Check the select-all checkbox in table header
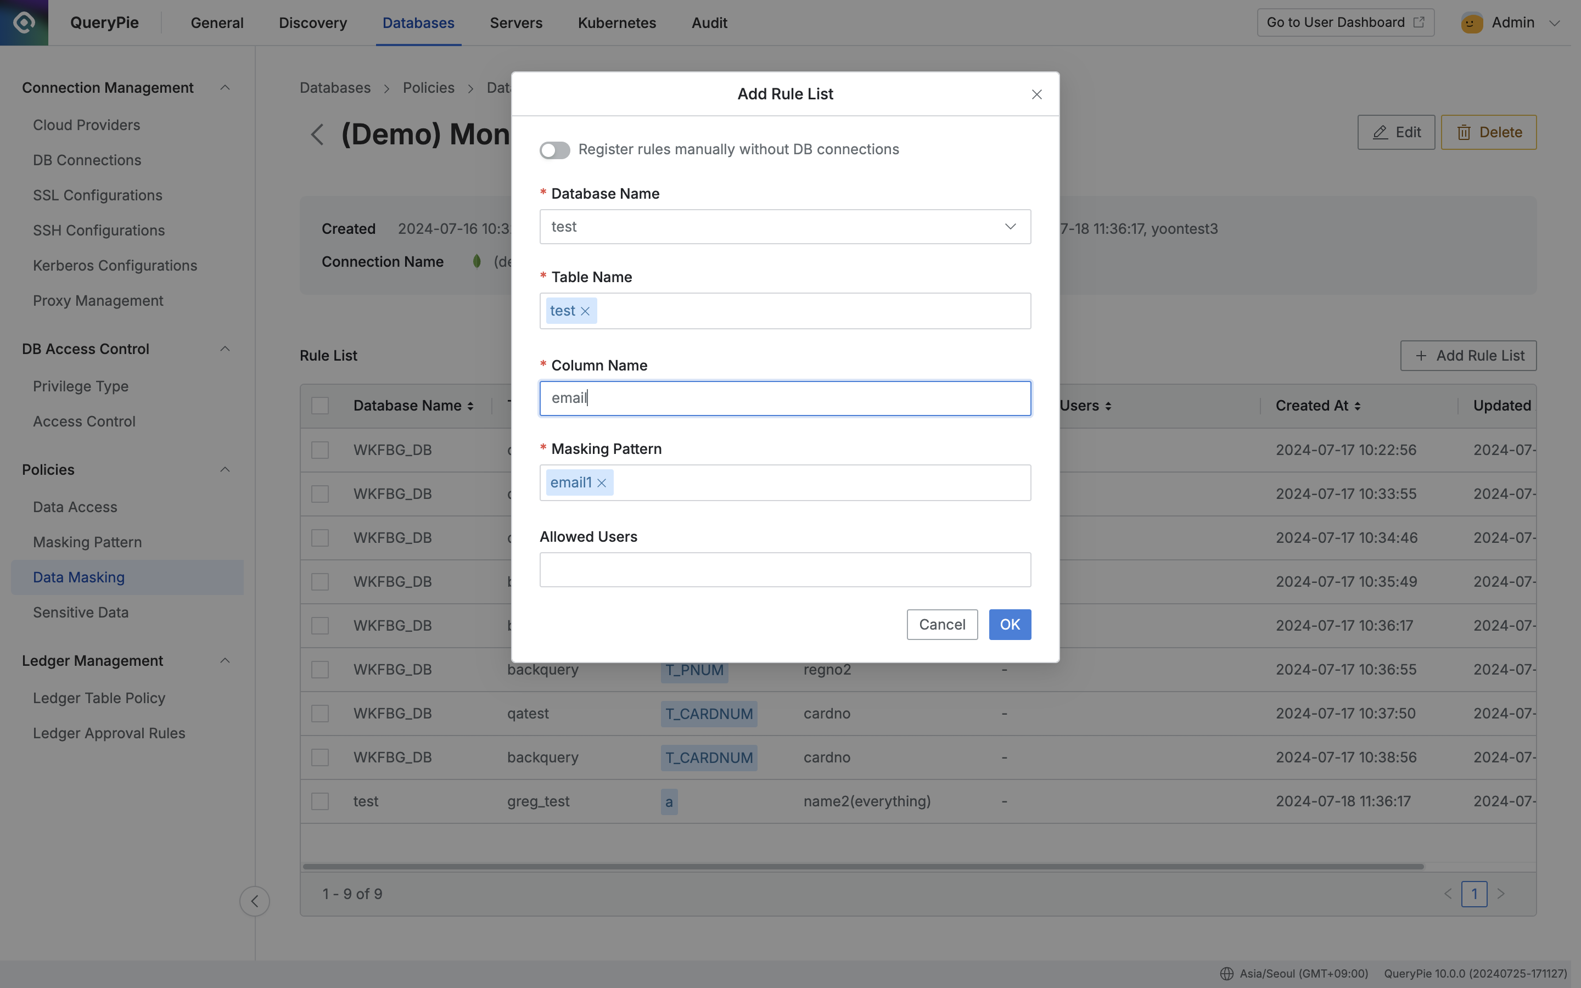Viewport: 1581px width, 988px height. coord(319,405)
